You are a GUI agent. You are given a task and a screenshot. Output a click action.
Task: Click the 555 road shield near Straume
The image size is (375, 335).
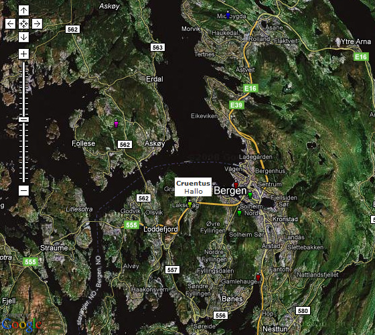(31, 261)
